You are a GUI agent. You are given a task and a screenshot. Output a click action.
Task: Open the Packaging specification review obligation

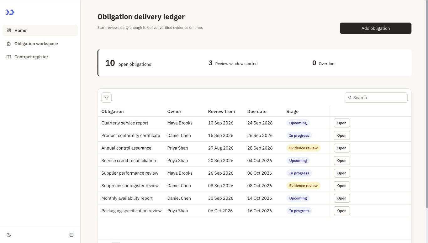[342, 211]
